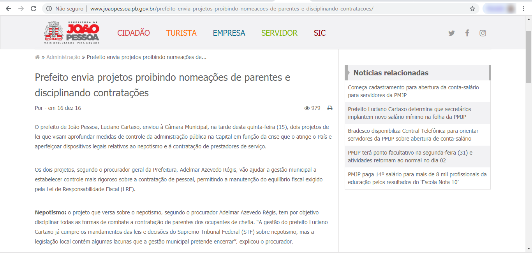Open the Instagram social icon

(x=483, y=33)
